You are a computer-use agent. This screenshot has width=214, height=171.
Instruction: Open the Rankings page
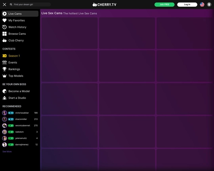coord(20,69)
